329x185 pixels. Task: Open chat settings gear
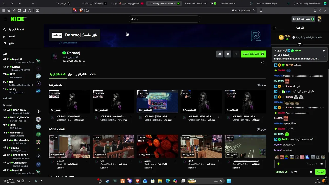coord(311,172)
